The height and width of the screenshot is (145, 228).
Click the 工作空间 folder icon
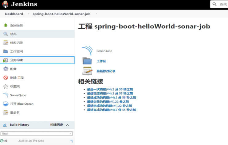(6, 51)
